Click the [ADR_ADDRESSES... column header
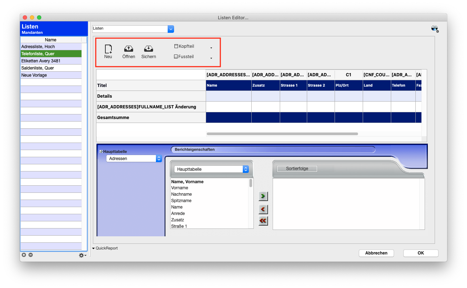The width and height of the screenshot is (467, 288). [229, 75]
